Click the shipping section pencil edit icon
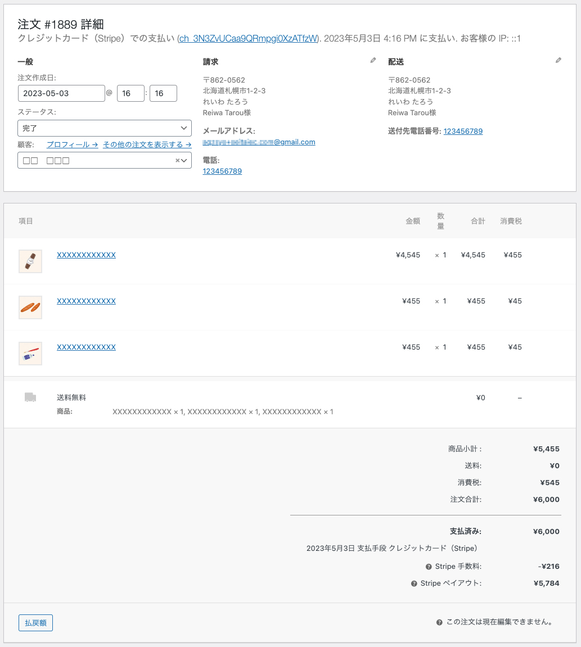Image resolution: width=581 pixels, height=647 pixels. pyautogui.click(x=558, y=60)
